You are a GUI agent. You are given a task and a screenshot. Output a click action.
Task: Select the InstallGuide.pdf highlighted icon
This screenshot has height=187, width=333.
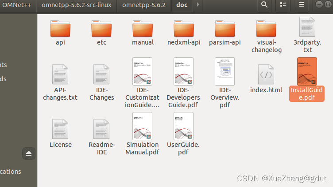click(307, 71)
